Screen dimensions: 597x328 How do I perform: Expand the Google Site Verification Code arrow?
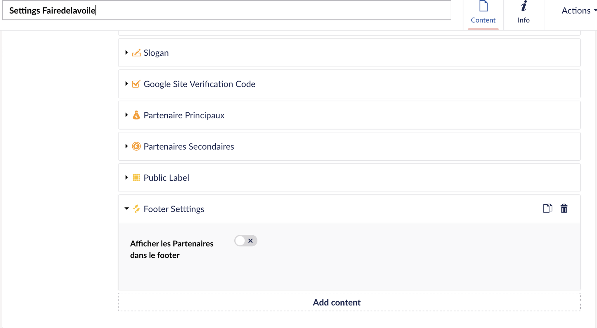coord(127,84)
